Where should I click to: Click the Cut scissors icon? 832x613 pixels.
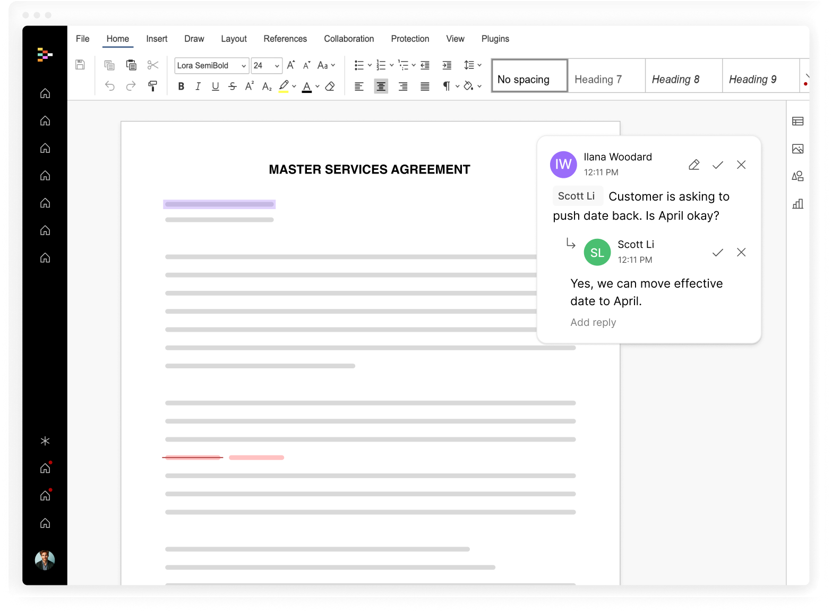click(153, 65)
